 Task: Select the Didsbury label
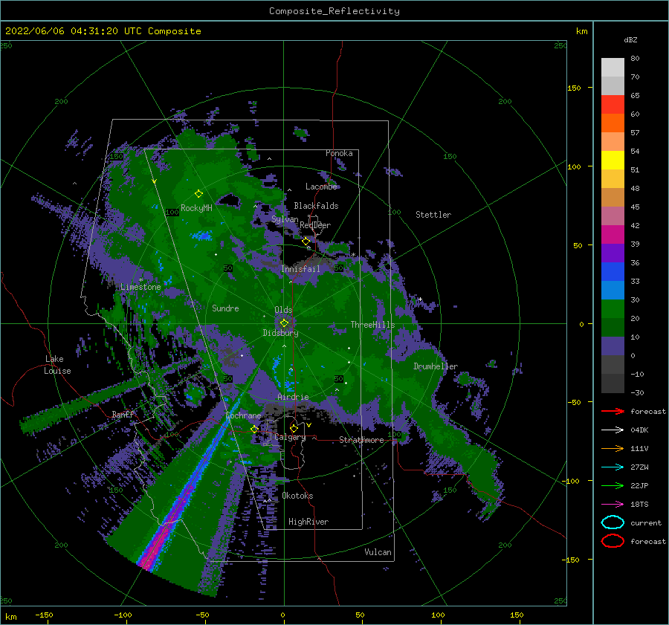(x=280, y=333)
